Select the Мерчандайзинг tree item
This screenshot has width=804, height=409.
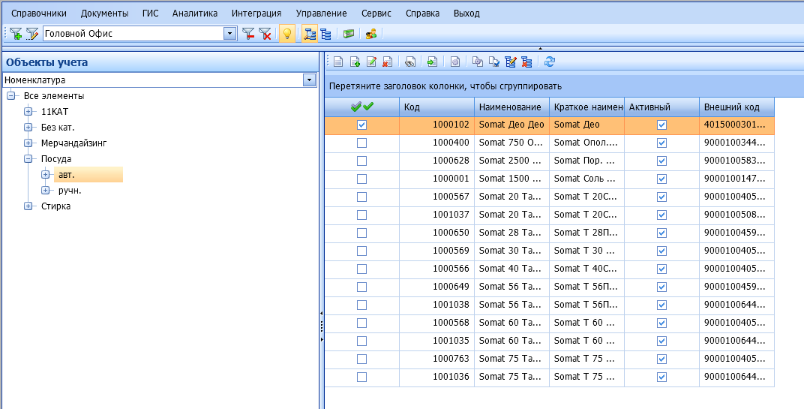click(x=74, y=143)
